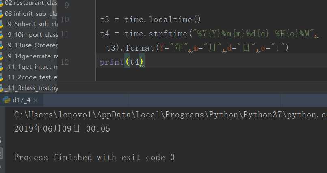Click the Python icon on d17_4 run tab

click(x=6, y=100)
